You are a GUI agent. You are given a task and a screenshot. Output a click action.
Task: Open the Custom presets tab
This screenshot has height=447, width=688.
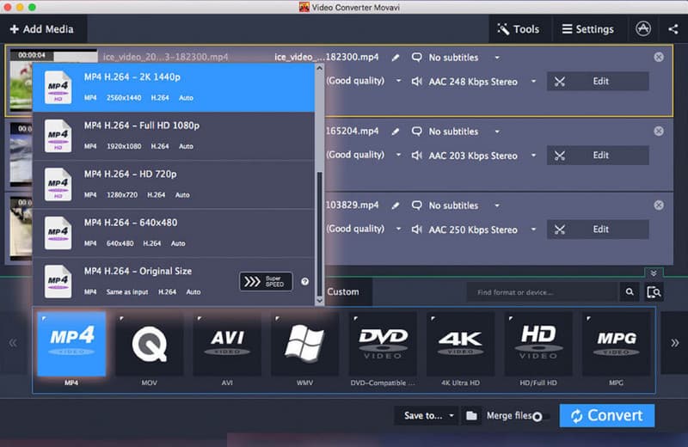[x=343, y=291]
